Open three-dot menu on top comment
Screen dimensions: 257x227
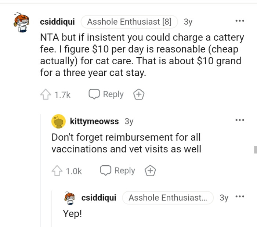tap(240, 21)
